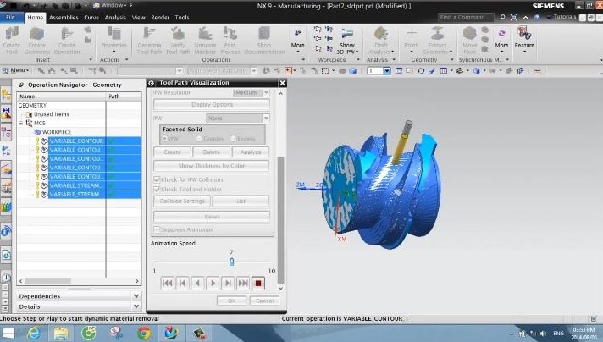The image size is (603, 342).
Task: Select the IPW faceted solid radio button
Action: point(165,138)
